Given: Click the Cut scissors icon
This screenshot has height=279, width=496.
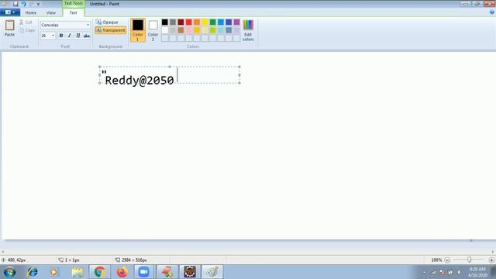Looking at the screenshot, I should [x=21, y=22].
